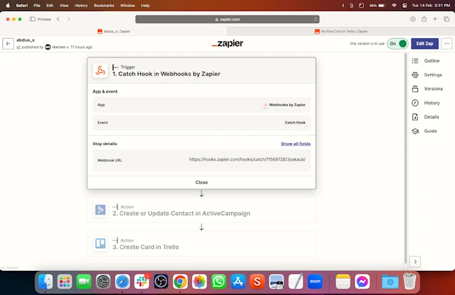Screen dimensions: 455x295
Task: Go back with the Zapier back arrow
Action: (x=8, y=43)
